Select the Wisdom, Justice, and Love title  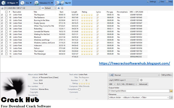(44, 43)
